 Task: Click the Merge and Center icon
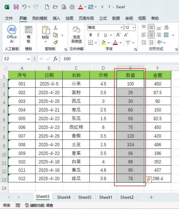pos(166,35)
